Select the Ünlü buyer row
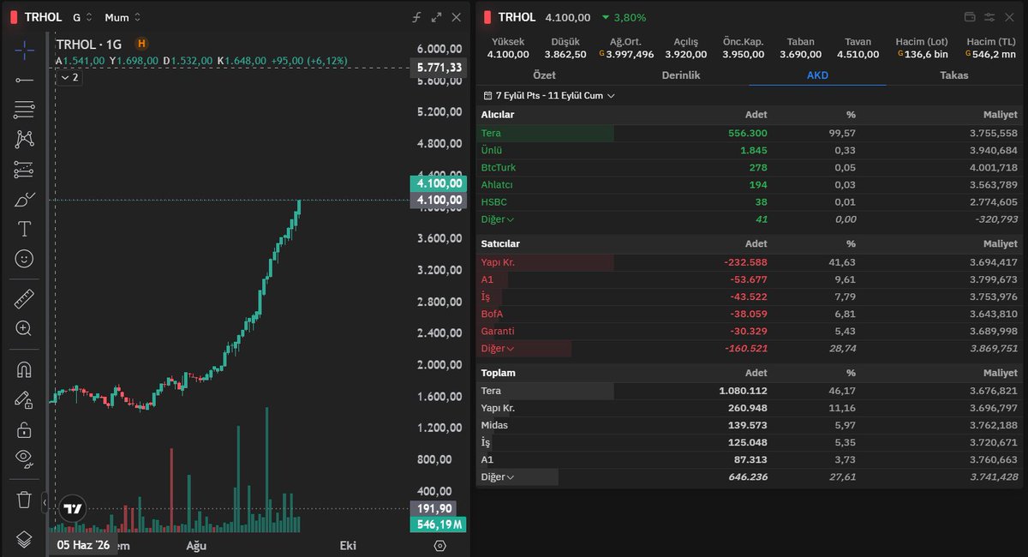Screen dimensions: 1028x557 click(x=750, y=151)
